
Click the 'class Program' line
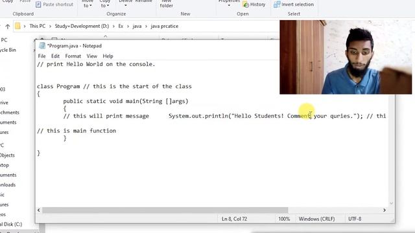(114, 86)
